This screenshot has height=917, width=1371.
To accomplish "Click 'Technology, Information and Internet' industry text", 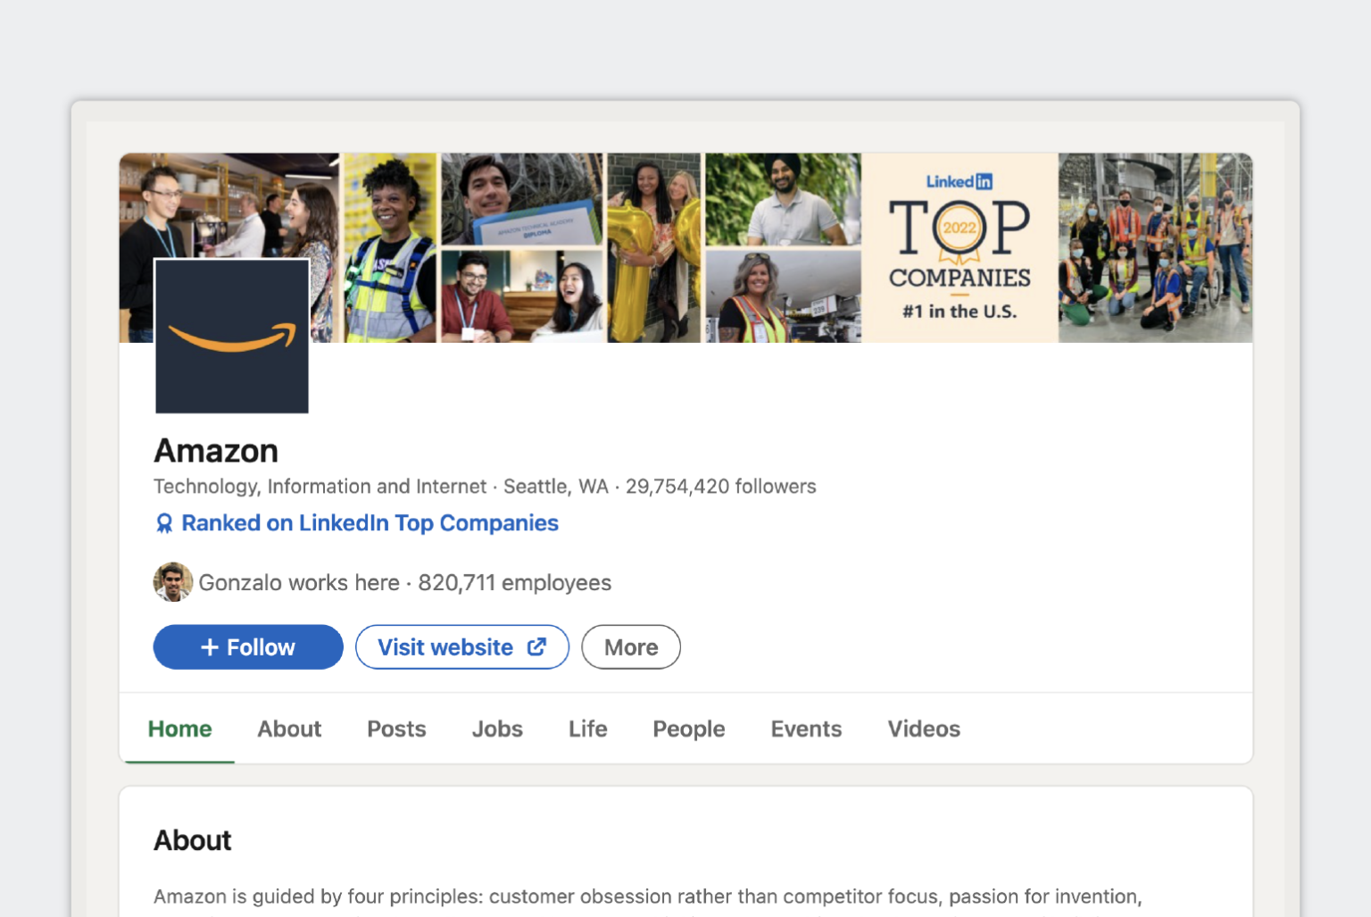I will tap(320, 487).
